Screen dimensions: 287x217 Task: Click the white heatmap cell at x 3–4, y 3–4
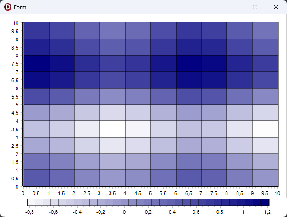[112, 129]
